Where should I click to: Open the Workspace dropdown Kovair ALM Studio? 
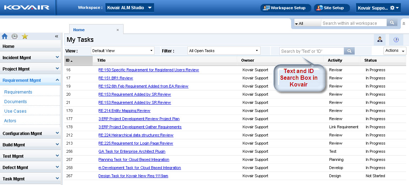[130, 7]
